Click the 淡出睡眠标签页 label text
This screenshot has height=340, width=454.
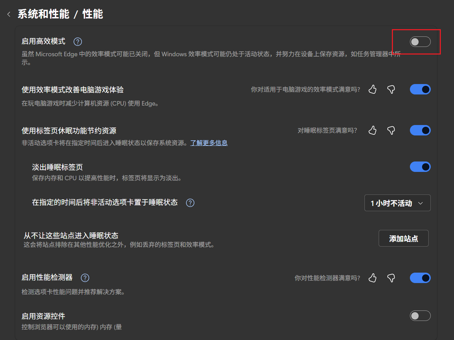pos(57,167)
